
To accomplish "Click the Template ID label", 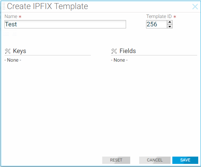I will [159, 16].
